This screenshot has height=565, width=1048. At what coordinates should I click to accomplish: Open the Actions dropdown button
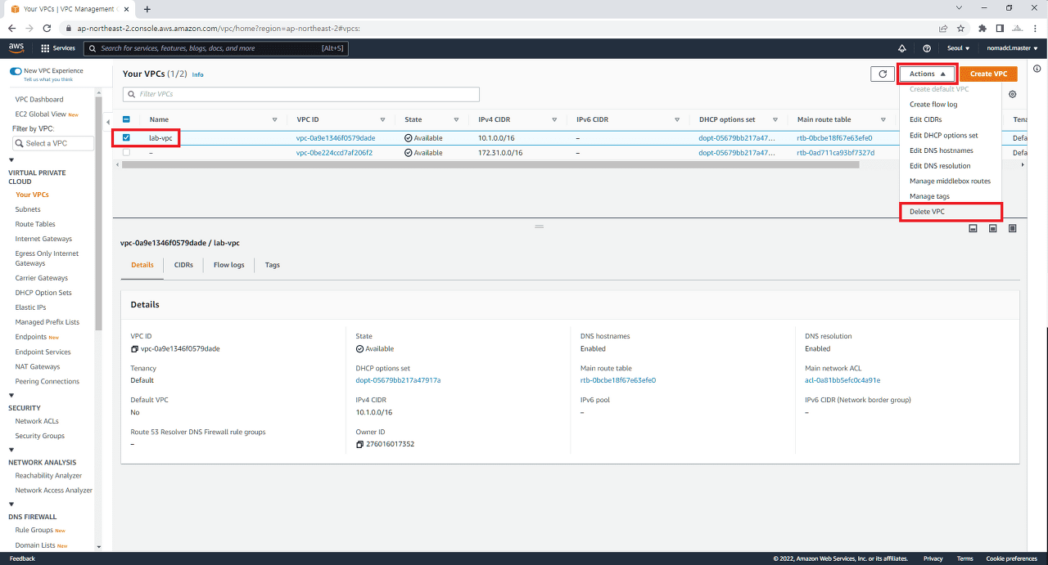tap(928, 74)
